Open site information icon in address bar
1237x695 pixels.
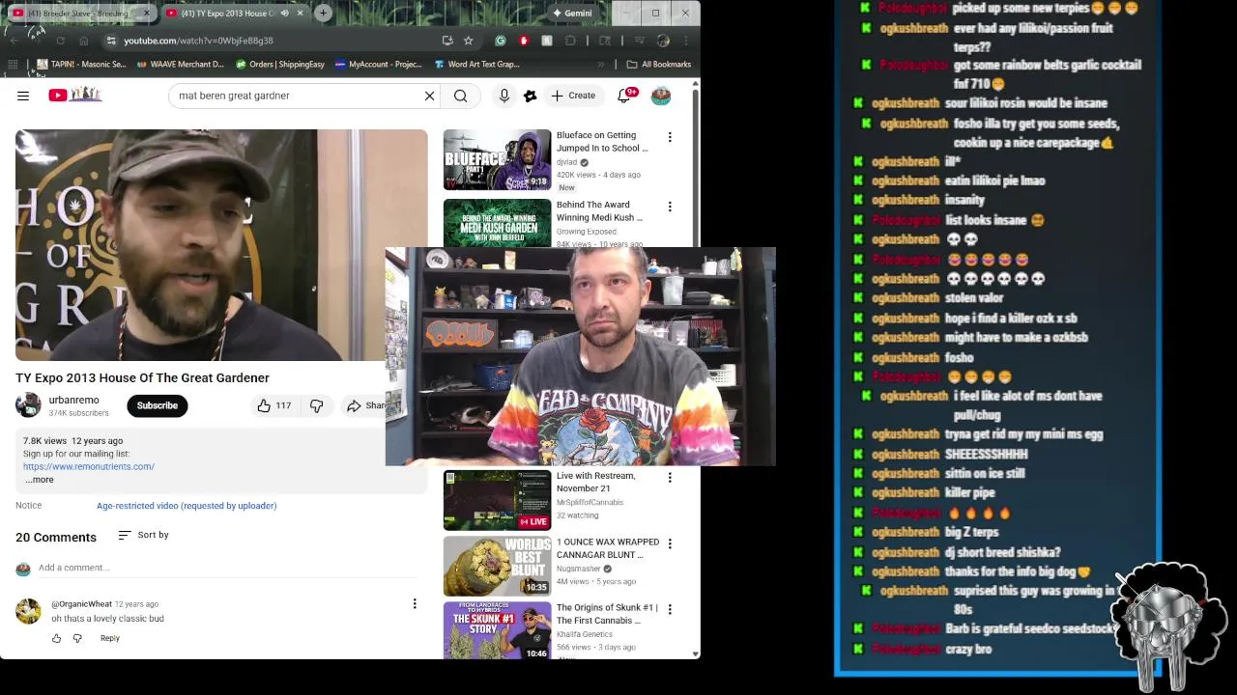[111, 41]
